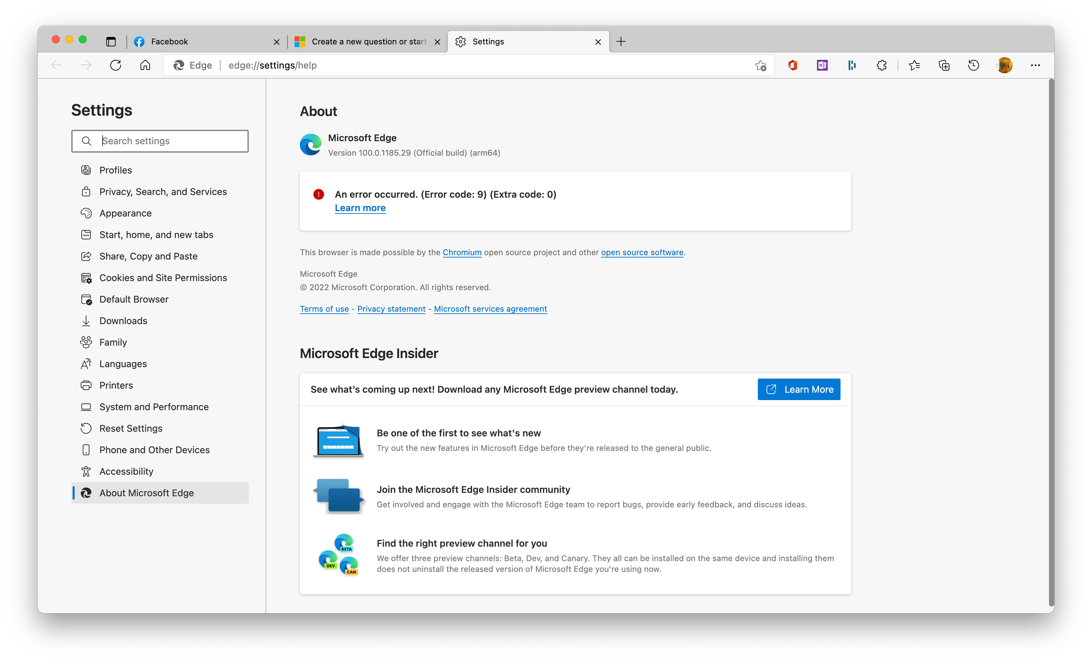Viewport: 1092px width, 663px height.
Task: Open System and Performance settings
Action: pos(154,407)
